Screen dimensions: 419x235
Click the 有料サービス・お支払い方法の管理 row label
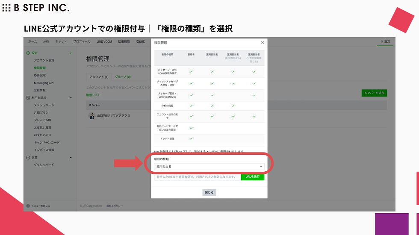tap(168, 128)
